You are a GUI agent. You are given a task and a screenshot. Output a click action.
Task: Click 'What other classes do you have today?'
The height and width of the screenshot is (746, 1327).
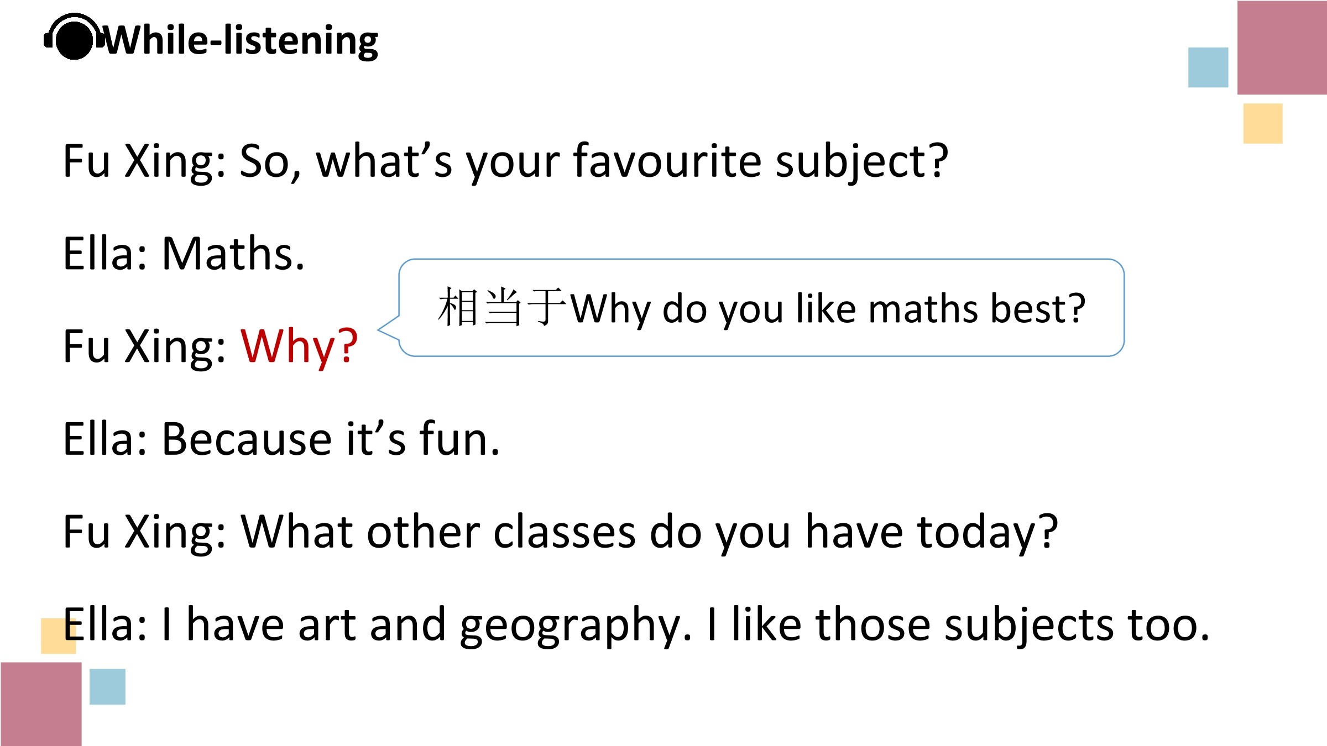649,532
